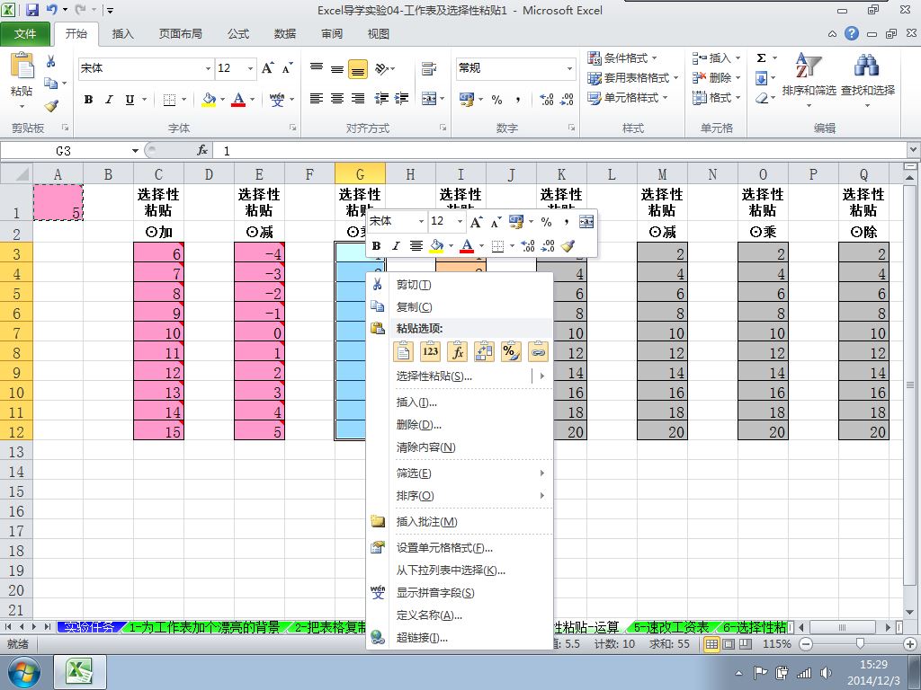This screenshot has width=921, height=690.
Task: Choose the Paste Formatting (%) paste option
Action: [511, 351]
